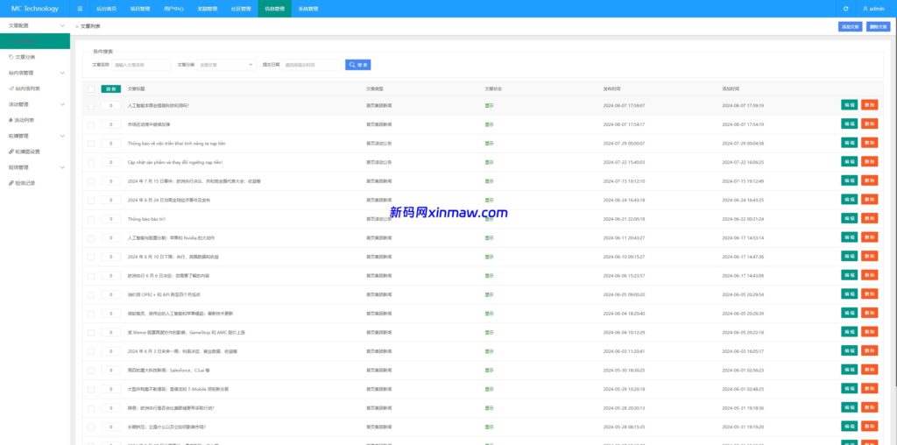Click the green button in the table header

(111, 89)
